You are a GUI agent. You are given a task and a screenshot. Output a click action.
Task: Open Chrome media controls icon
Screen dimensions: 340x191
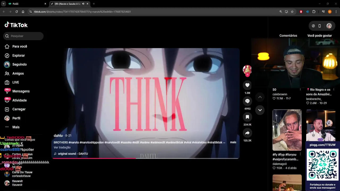[x=323, y=12]
